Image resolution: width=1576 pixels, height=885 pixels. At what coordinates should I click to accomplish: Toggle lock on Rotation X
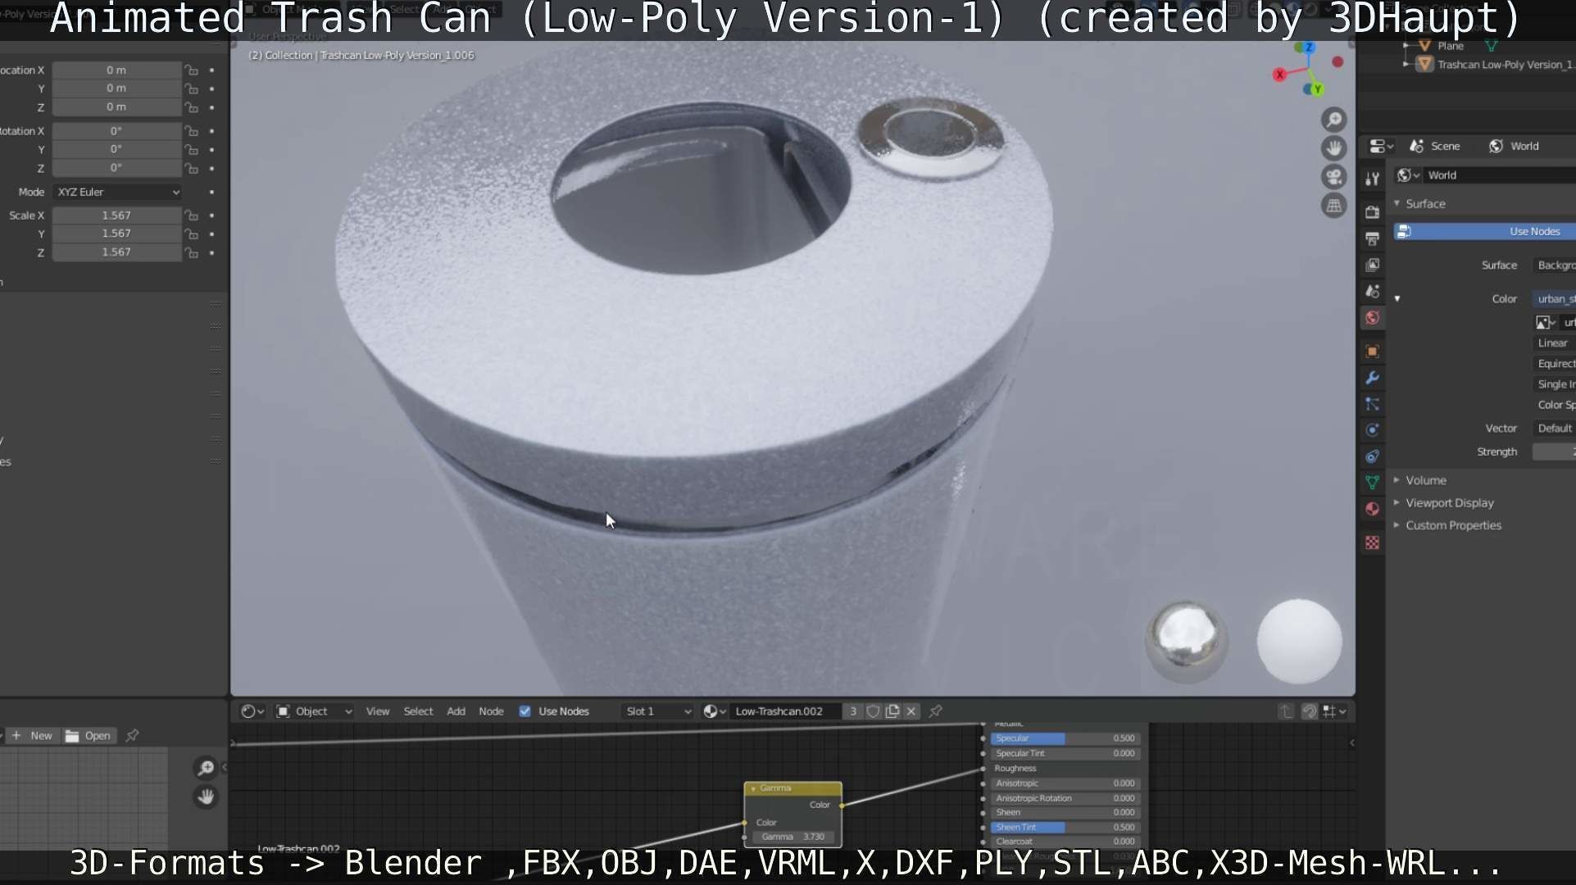[191, 131]
